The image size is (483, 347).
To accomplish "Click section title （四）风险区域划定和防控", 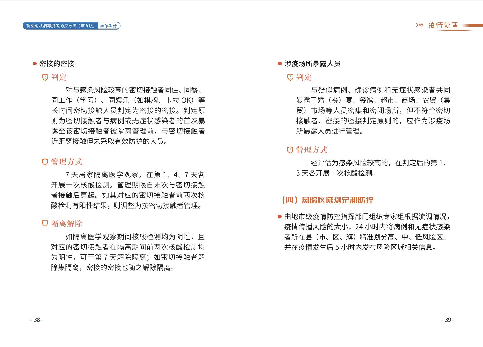I will pos(327,200).
